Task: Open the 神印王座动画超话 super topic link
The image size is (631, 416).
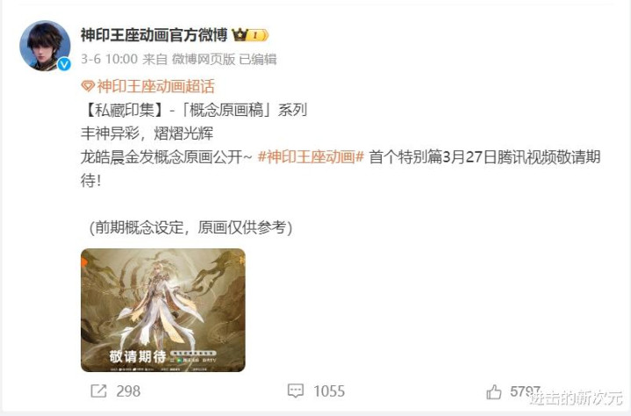Action: pos(155,86)
